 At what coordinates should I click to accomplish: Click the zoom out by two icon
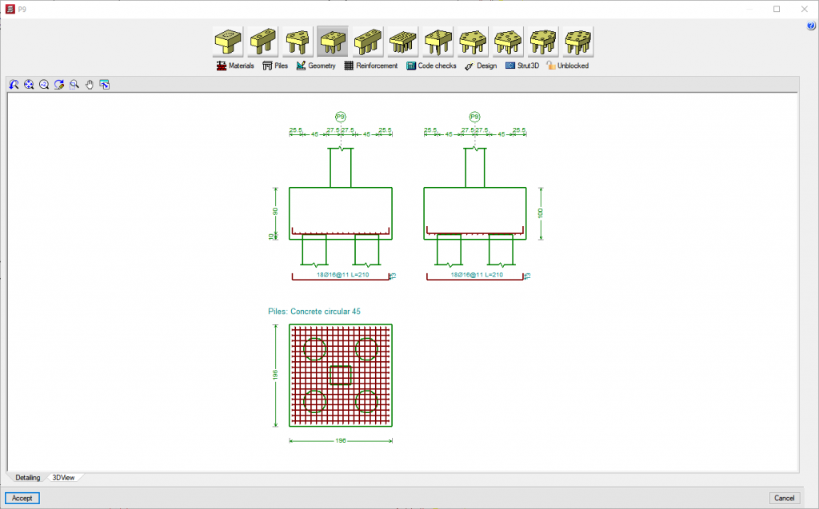pos(44,85)
